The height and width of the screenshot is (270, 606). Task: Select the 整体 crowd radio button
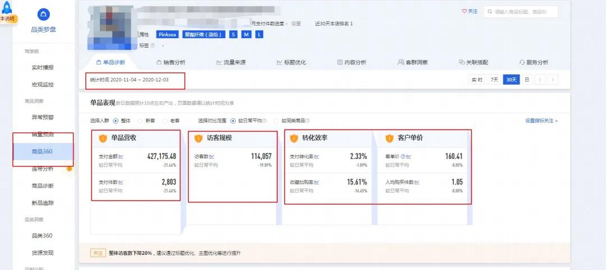coord(116,121)
